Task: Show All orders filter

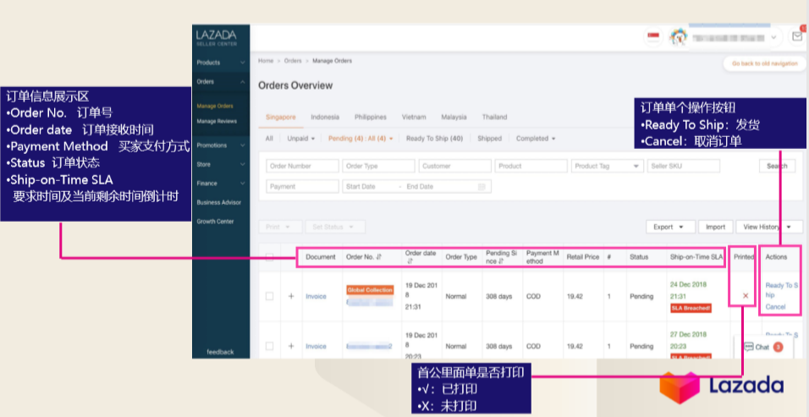Action: click(269, 139)
